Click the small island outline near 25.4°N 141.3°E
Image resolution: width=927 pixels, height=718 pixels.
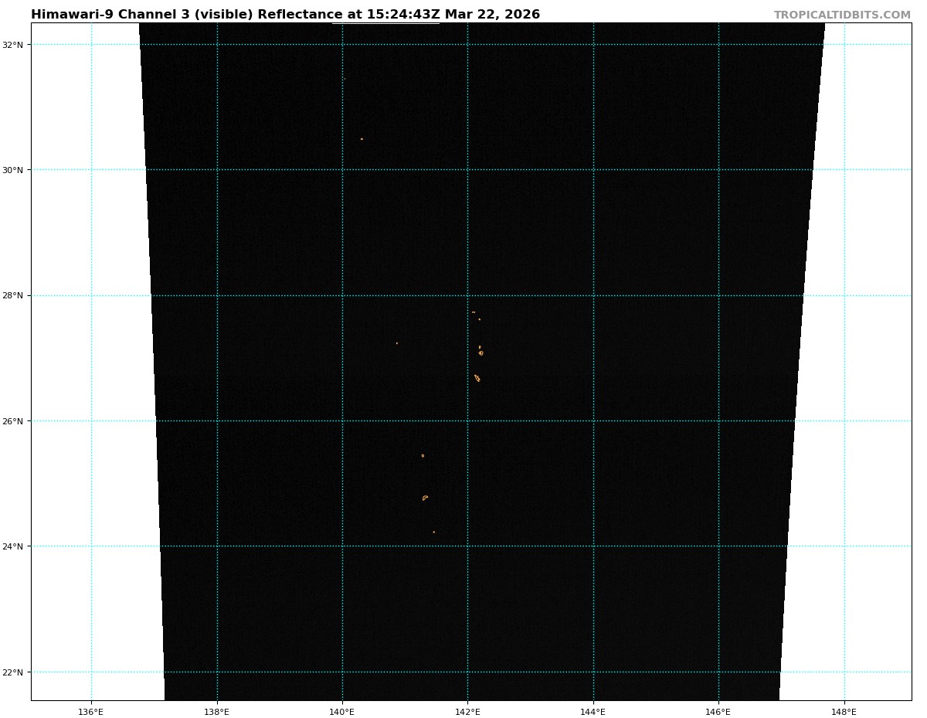click(423, 456)
